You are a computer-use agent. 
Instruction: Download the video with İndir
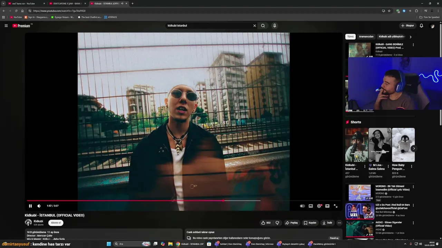327,223
